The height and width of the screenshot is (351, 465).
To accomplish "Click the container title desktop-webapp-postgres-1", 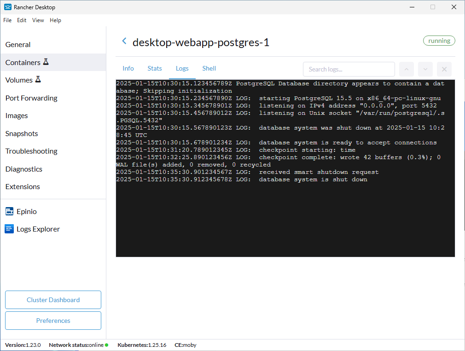I will click(x=201, y=42).
